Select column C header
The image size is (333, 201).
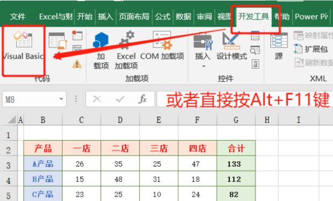(82, 120)
